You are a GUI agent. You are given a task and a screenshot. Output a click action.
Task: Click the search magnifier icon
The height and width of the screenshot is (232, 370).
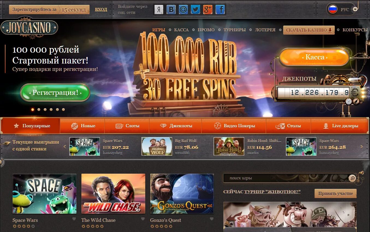click(x=352, y=178)
